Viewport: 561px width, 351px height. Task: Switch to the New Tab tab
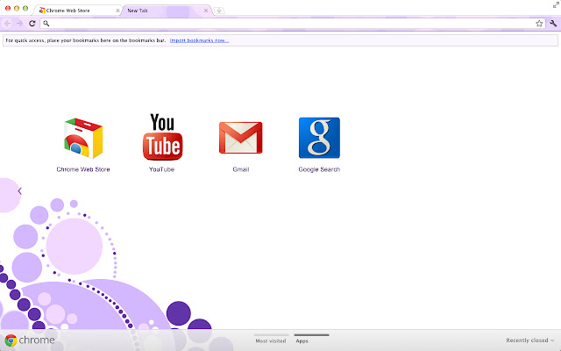pyautogui.click(x=166, y=11)
